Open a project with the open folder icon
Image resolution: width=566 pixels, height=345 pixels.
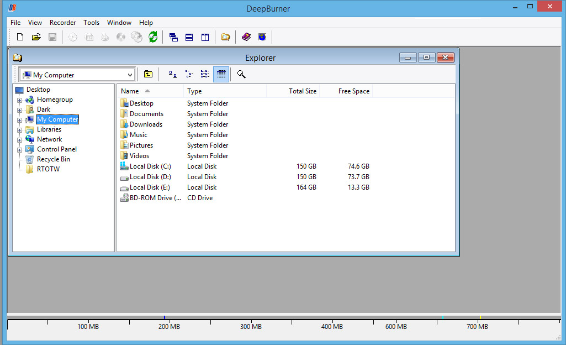36,37
